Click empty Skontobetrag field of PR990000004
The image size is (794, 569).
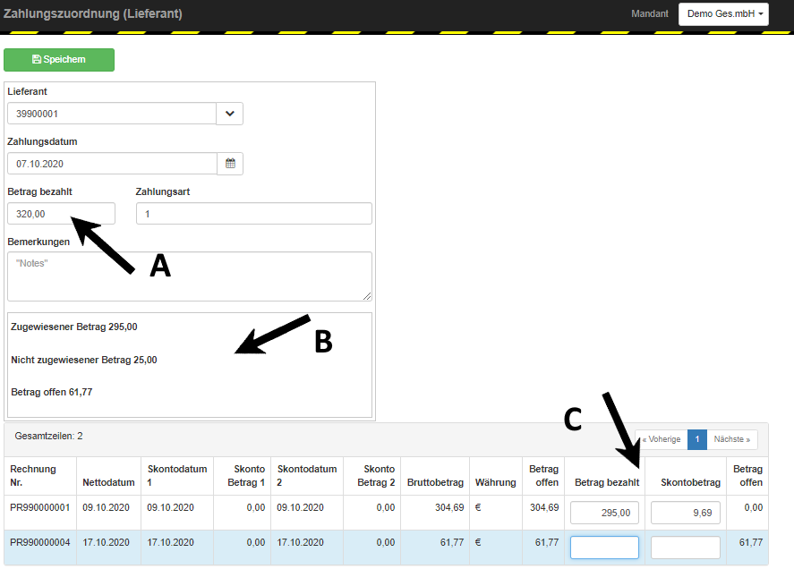pyautogui.click(x=685, y=548)
